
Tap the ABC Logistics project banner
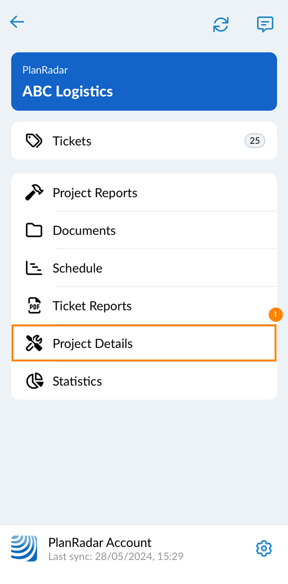[144, 82]
